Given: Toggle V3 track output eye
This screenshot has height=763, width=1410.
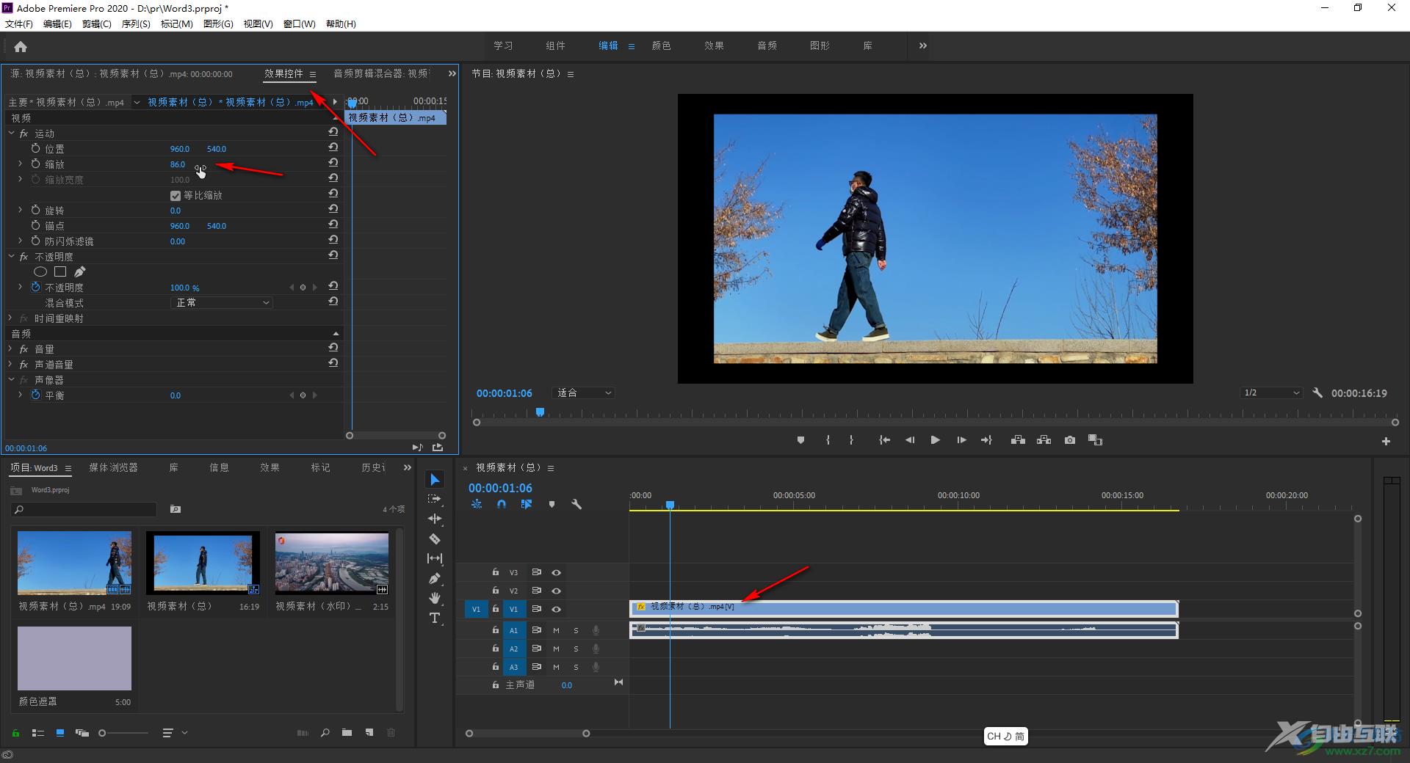Looking at the screenshot, I should 556,572.
